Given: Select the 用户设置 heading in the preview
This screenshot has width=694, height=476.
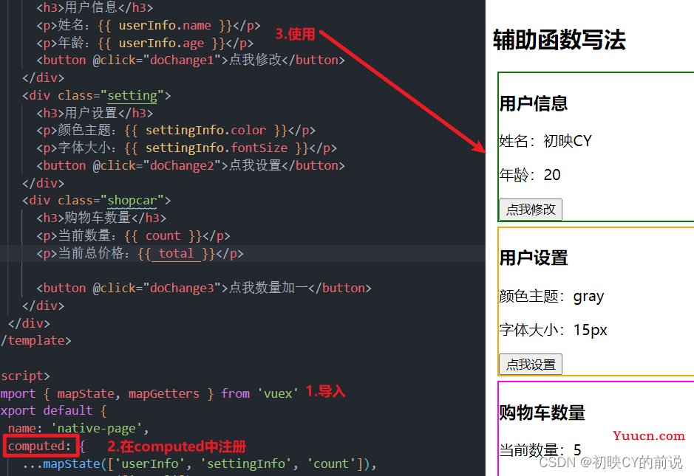Looking at the screenshot, I should pyautogui.click(x=534, y=258).
